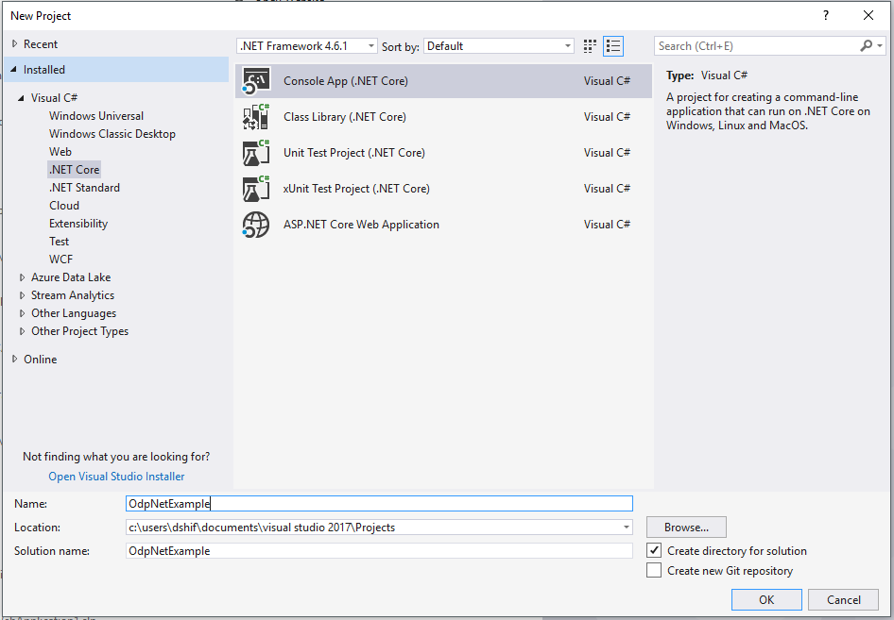Expand the Other Project Types node
The height and width of the screenshot is (620, 894).
coord(23,331)
